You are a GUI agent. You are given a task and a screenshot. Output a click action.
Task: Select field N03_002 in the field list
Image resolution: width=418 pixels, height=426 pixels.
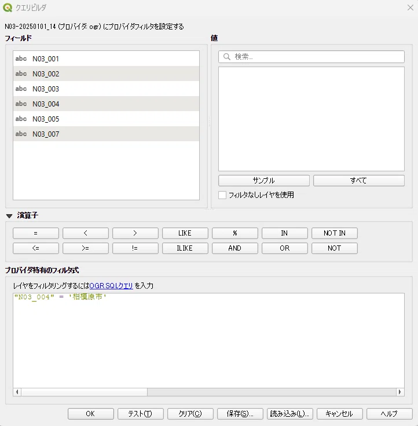pos(106,74)
